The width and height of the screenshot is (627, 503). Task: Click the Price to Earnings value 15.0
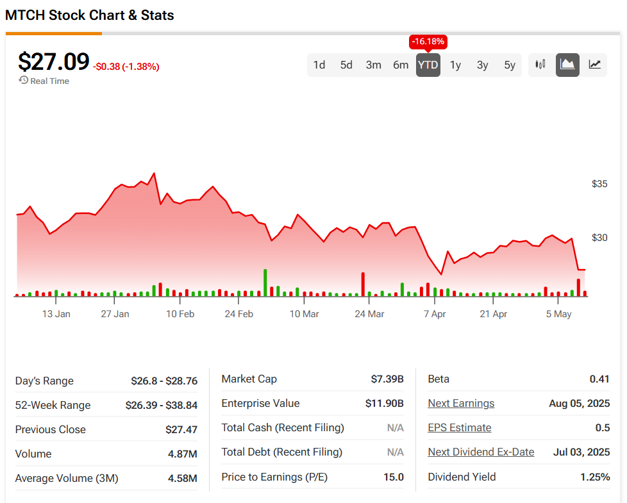pyautogui.click(x=394, y=477)
